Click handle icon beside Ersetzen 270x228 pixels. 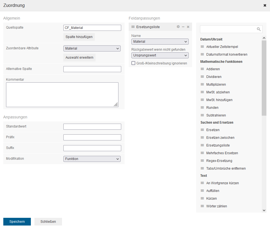click(202, 130)
